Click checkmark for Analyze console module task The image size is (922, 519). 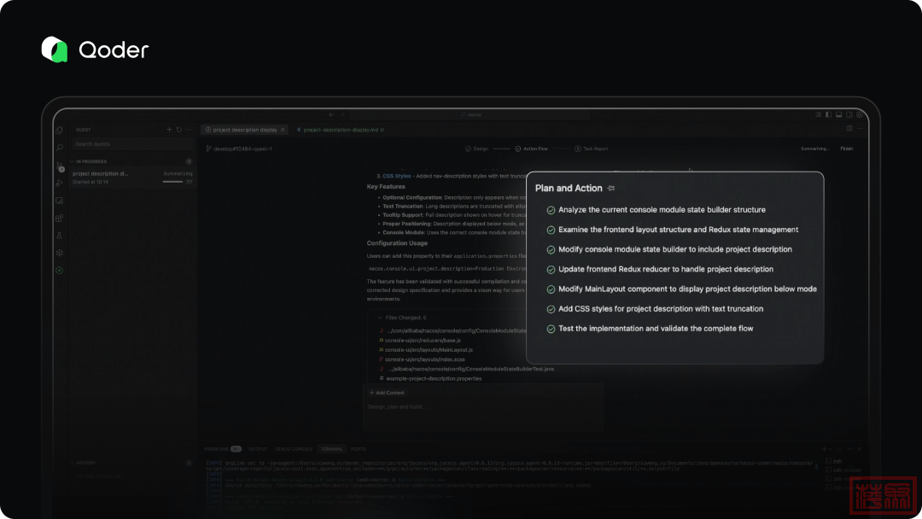click(x=551, y=210)
